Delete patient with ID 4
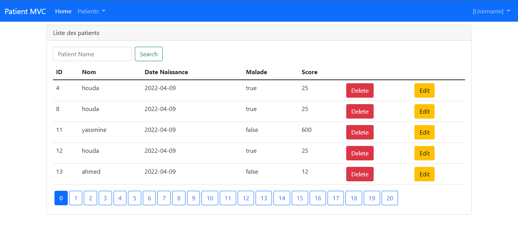This screenshot has width=518, height=244. coord(360,90)
